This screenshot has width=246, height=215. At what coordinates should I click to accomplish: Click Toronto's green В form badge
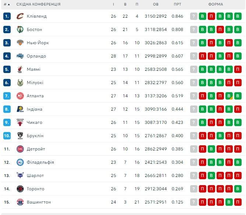[x=238, y=189]
